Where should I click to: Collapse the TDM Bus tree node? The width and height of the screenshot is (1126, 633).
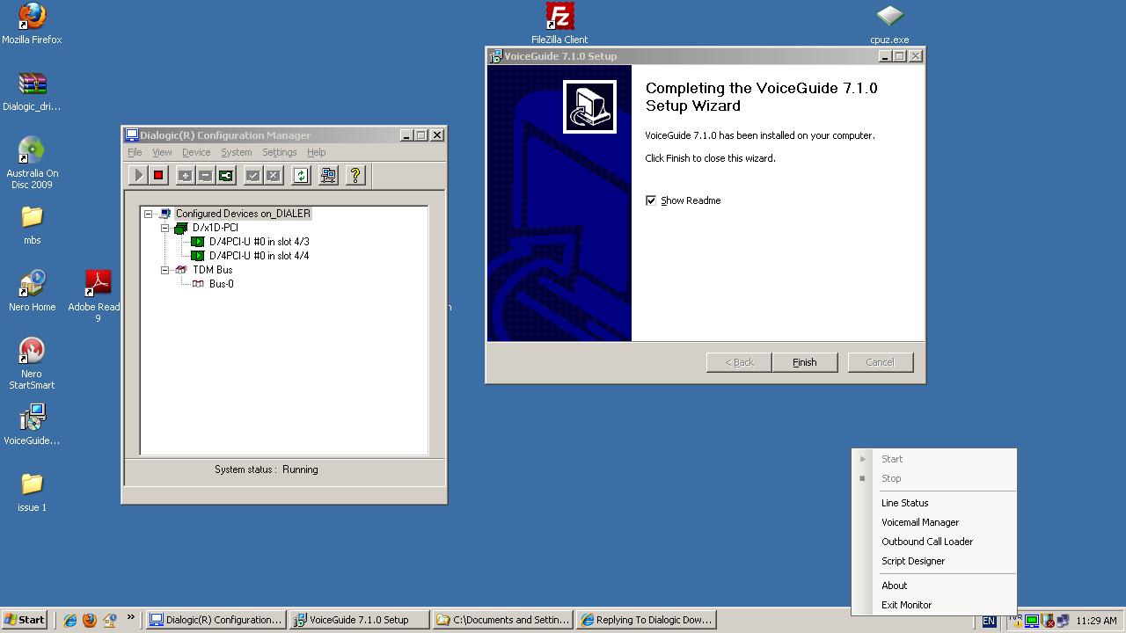tap(165, 270)
